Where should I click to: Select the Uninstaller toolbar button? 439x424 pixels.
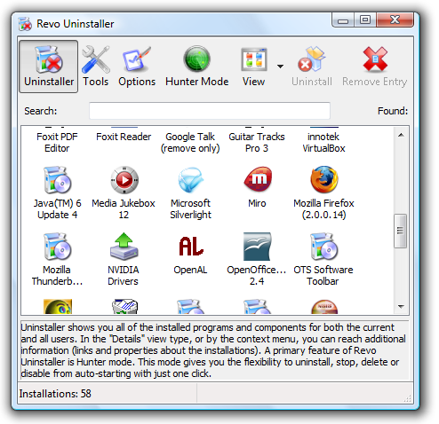49,67
